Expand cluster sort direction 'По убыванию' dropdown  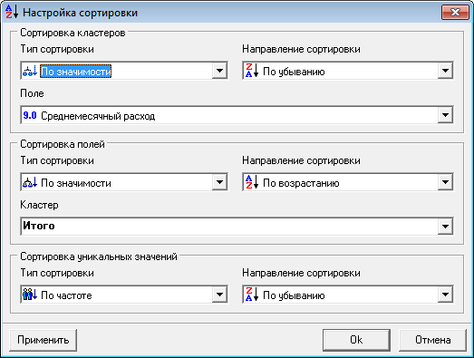(x=445, y=71)
